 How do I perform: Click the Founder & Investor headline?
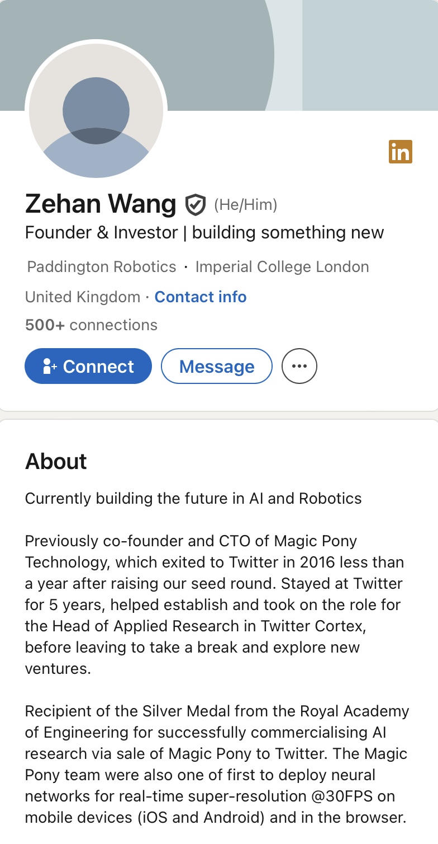click(x=204, y=232)
